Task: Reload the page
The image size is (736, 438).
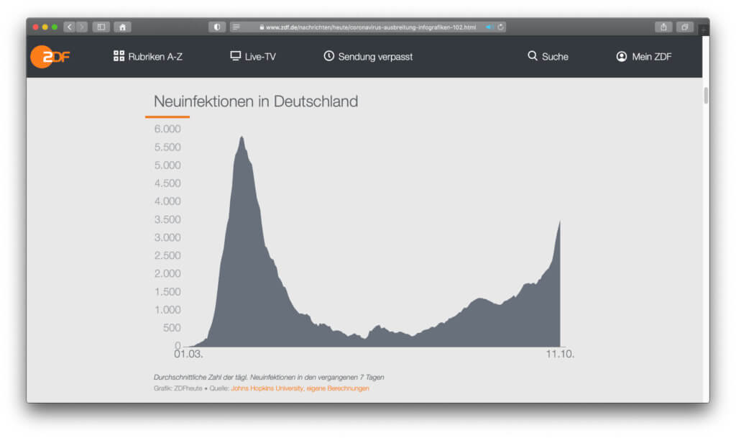Action: [x=500, y=27]
